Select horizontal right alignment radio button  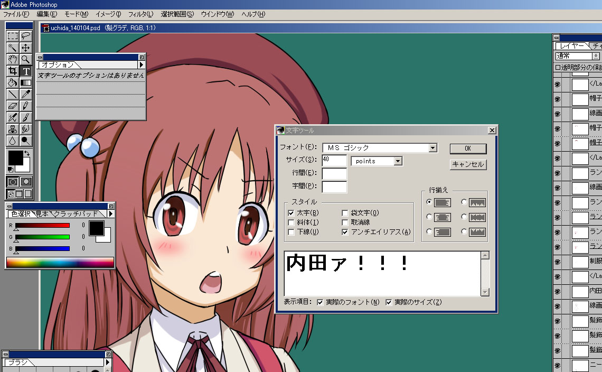point(429,232)
